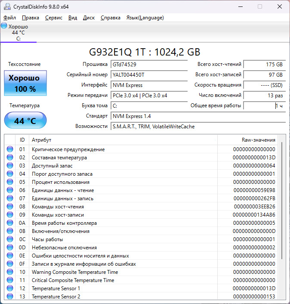290x304 pixels.
Task: Click status orb for Критическое предупреждение row
Action: click(10, 149)
